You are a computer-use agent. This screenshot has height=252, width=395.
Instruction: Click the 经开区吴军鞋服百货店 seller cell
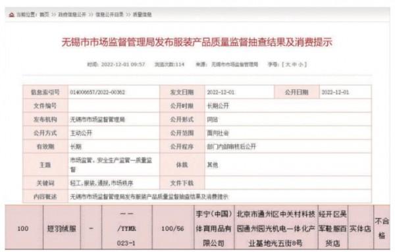click(332, 228)
